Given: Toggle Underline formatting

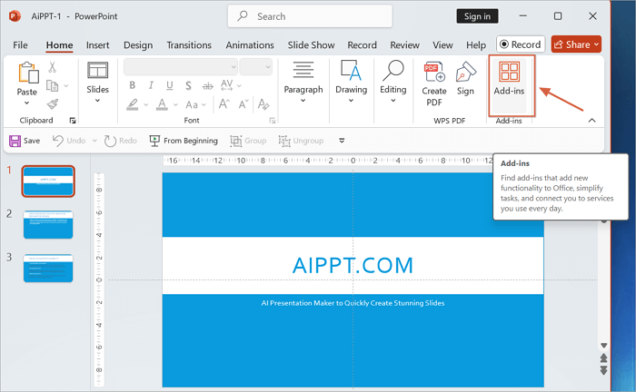Looking at the screenshot, I should click(x=170, y=85).
